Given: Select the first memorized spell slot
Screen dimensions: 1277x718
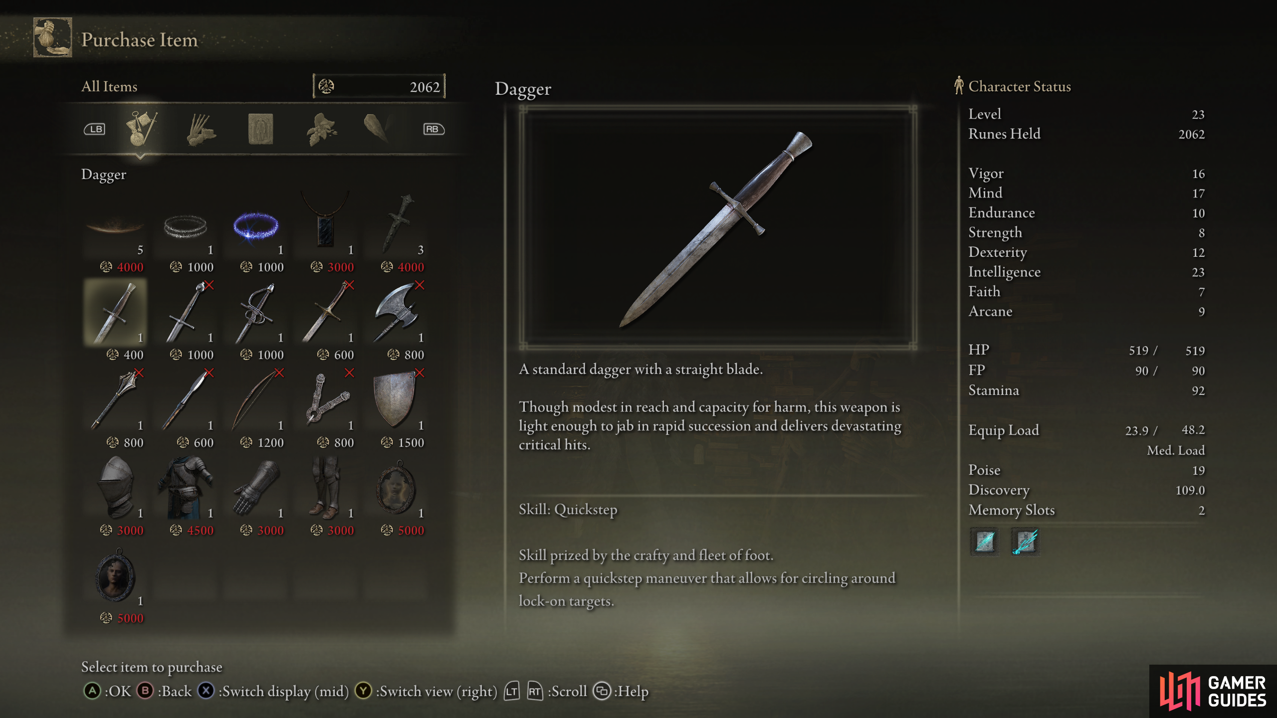Looking at the screenshot, I should coord(985,541).
